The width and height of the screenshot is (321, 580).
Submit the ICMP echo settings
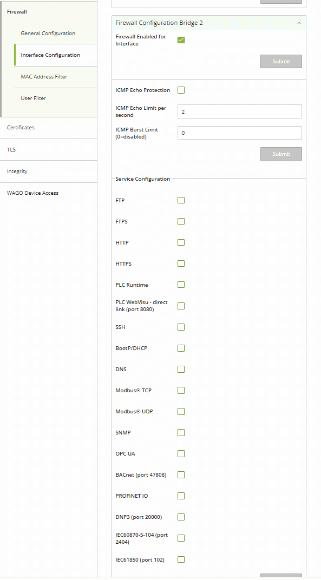281,154
